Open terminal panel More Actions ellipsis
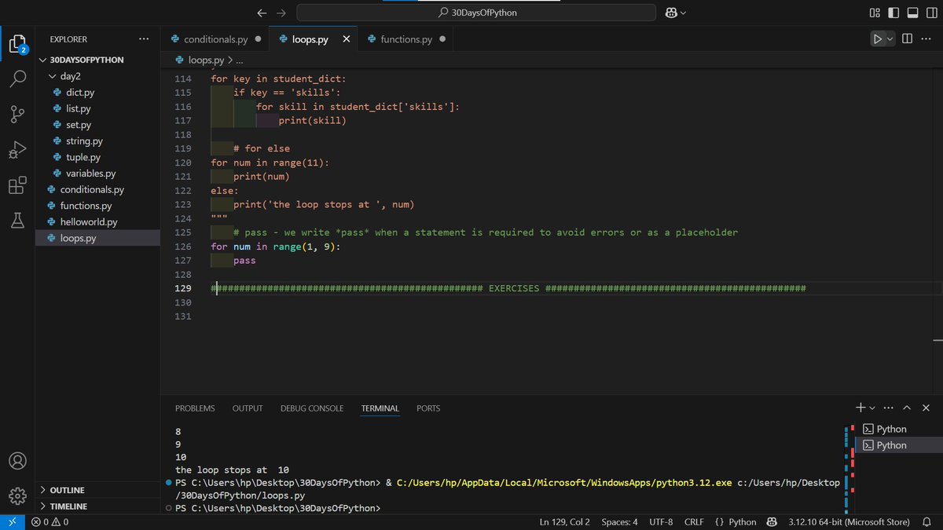 888,408
